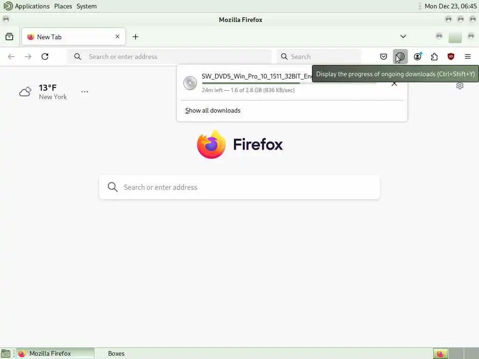This screenshot has height=359, width=479.
Task: Open the System menu
Action: pyautogui.click(x=87, y=6)
